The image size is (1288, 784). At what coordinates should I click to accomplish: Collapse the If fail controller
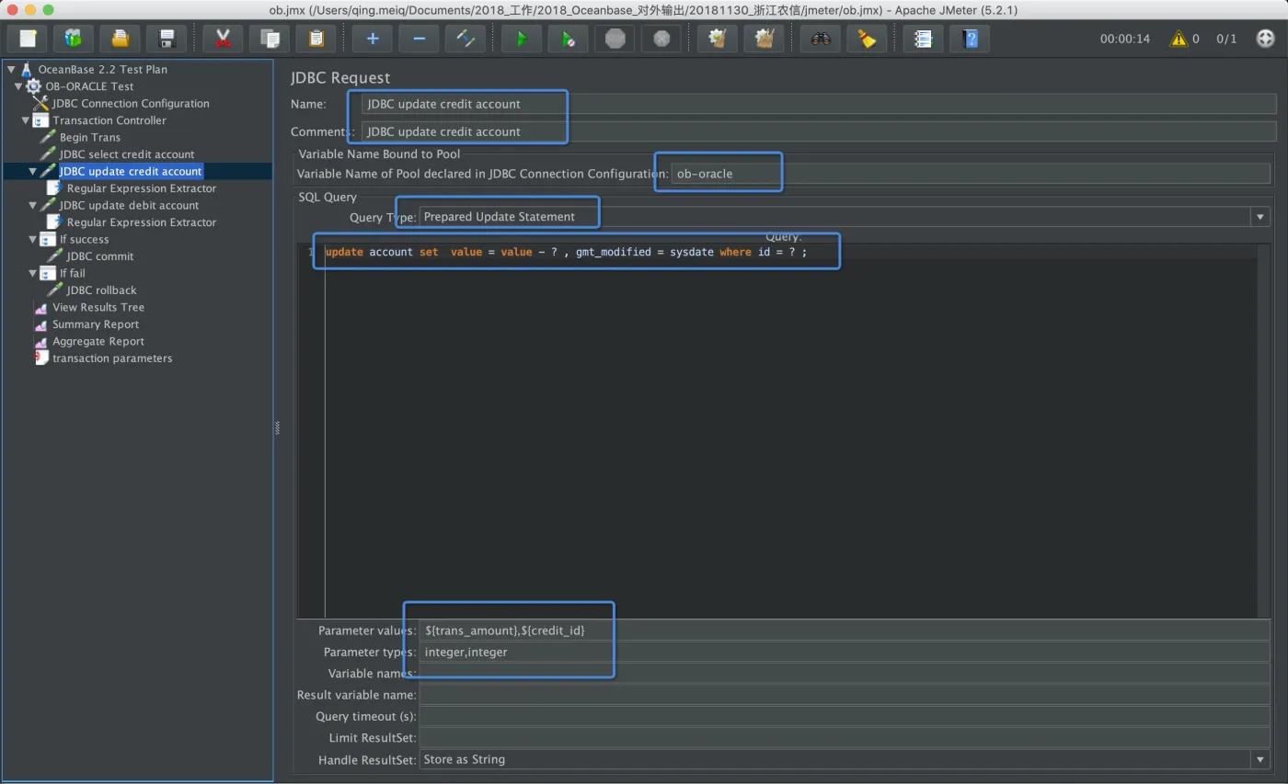click(32, 273)
